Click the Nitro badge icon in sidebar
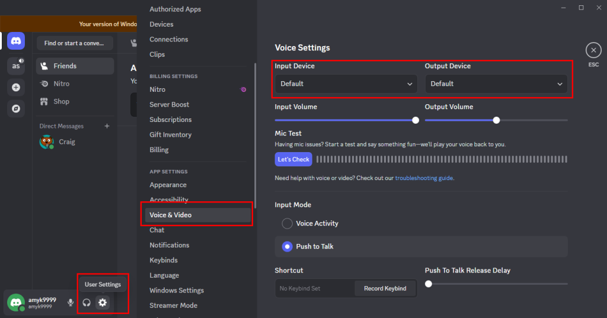The image size is (607, 318). coord(243,89)
